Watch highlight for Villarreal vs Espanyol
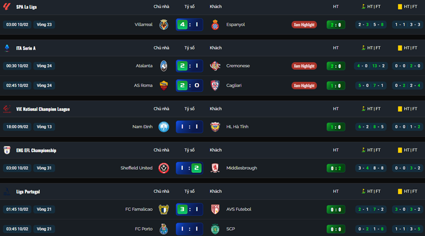This screenshot has width=425, height=236. click(304, 24)
